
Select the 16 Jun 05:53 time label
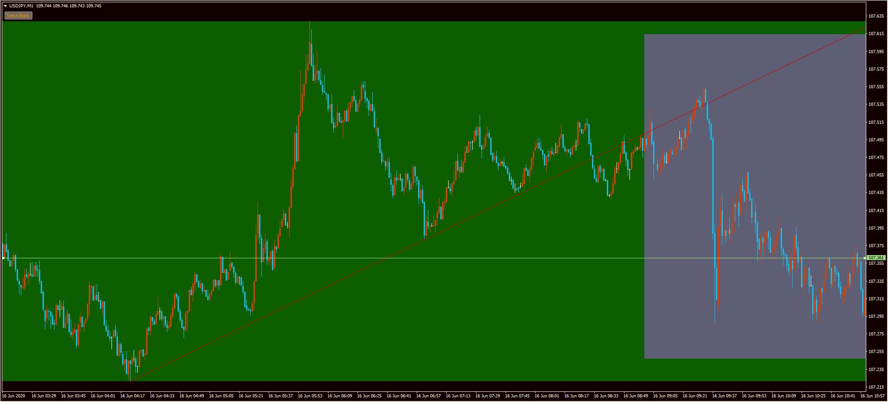tap(310, 396)
